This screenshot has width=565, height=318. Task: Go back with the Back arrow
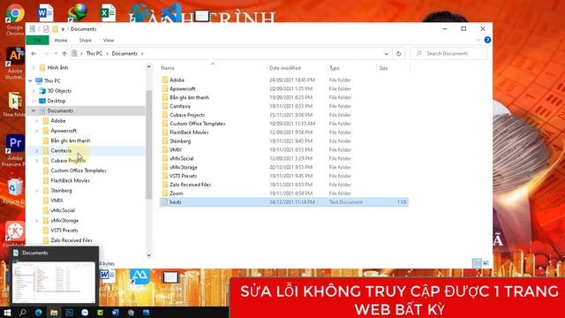tap(34, 54)
